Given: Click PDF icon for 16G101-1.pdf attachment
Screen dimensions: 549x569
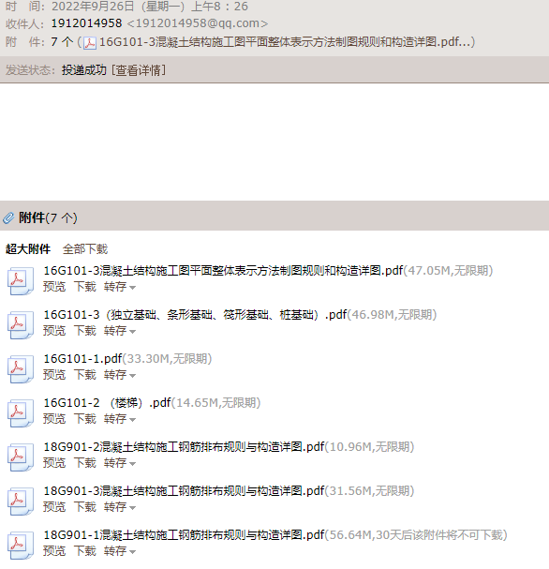Looking at the screenshot, I should pyautogui.click(x=21, y=369).
